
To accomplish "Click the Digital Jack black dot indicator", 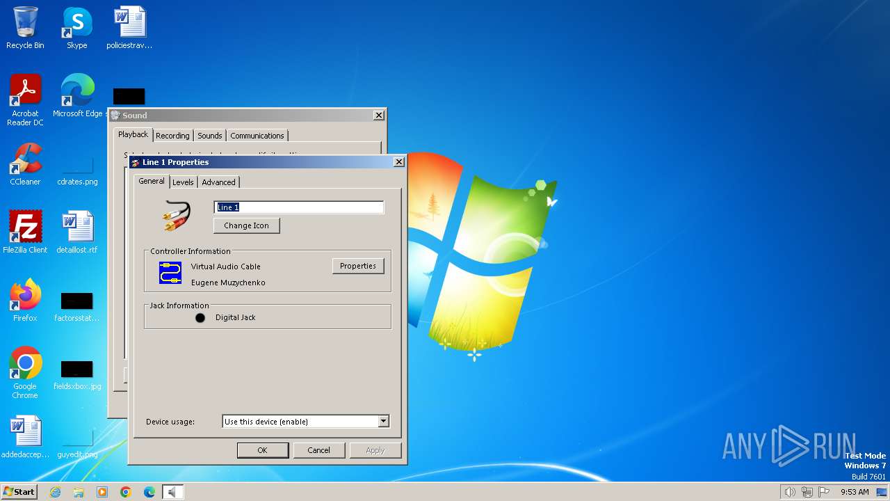I will click(200, 318).
